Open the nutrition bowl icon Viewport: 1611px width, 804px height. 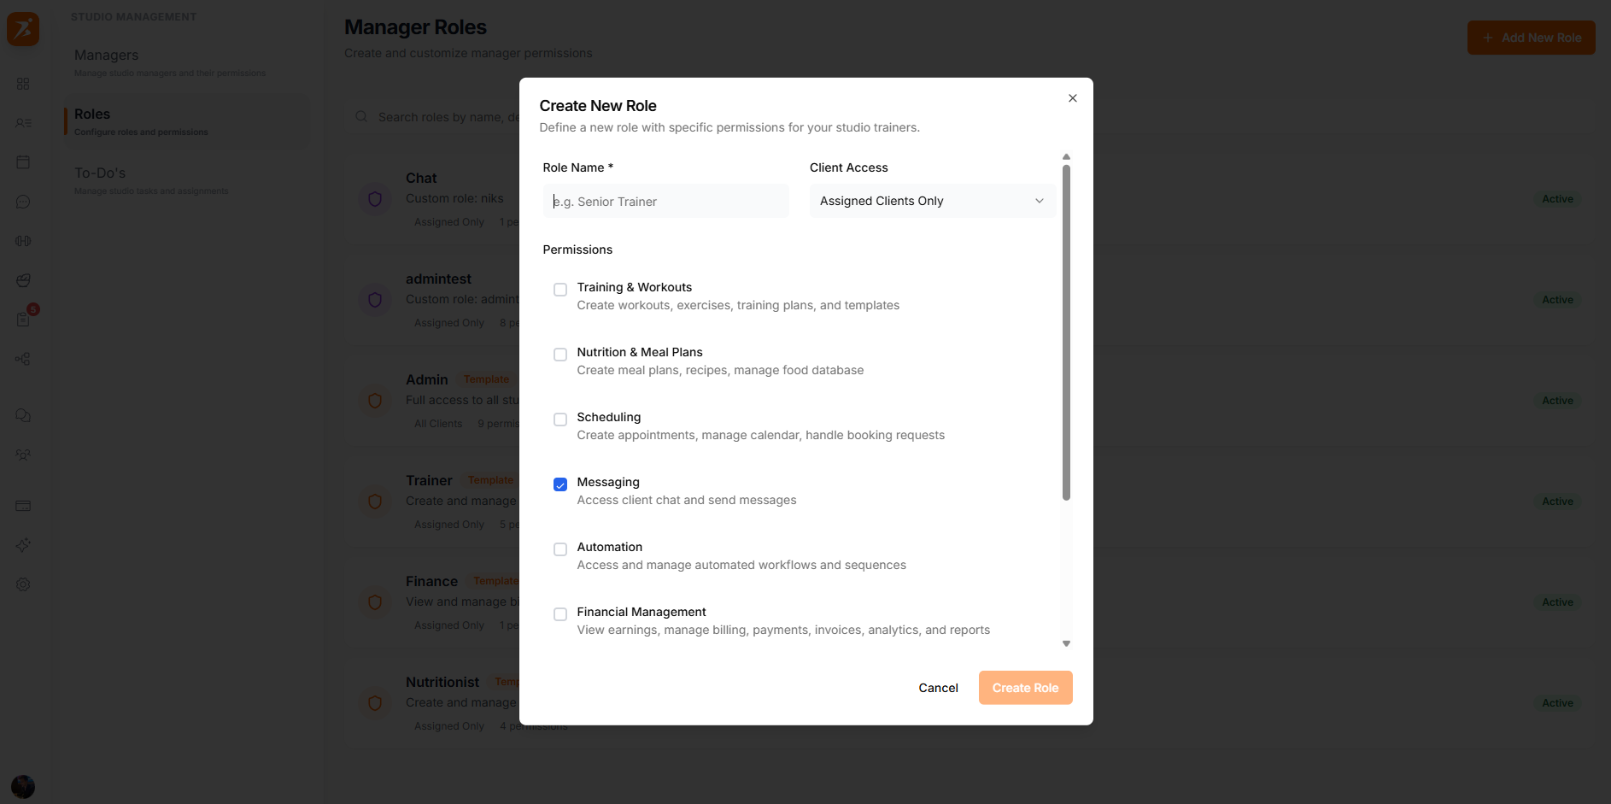pos(23,280)
